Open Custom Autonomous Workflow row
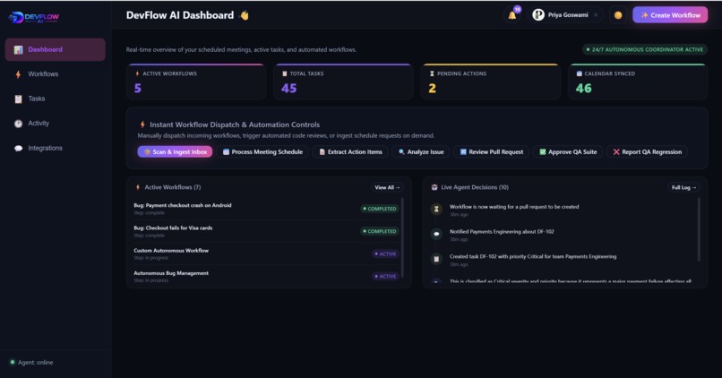This screenshot has height=378, width=722. (x=266, y=253)
